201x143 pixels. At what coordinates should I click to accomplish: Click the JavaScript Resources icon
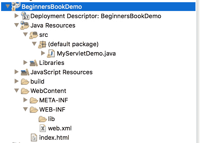(x=25, y=72)
